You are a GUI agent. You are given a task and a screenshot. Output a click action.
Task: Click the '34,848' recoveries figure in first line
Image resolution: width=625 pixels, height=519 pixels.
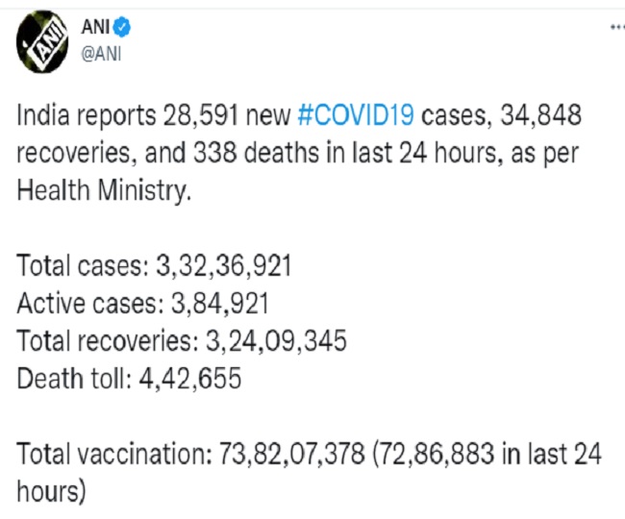[x=541, y=115]
